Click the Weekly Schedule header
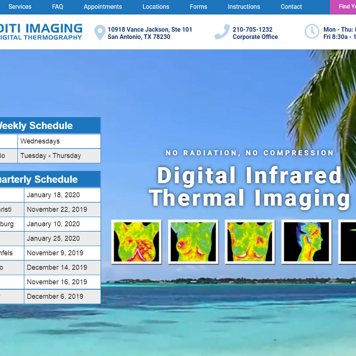This screenshot has width=356, height=356. pos(50,125)
